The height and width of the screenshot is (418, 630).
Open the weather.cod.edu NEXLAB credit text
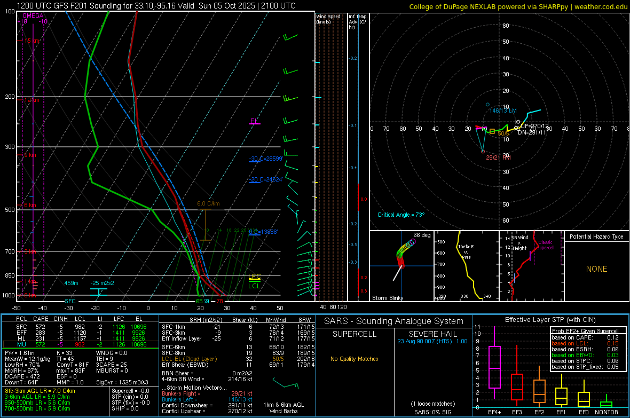coord(518,6)
